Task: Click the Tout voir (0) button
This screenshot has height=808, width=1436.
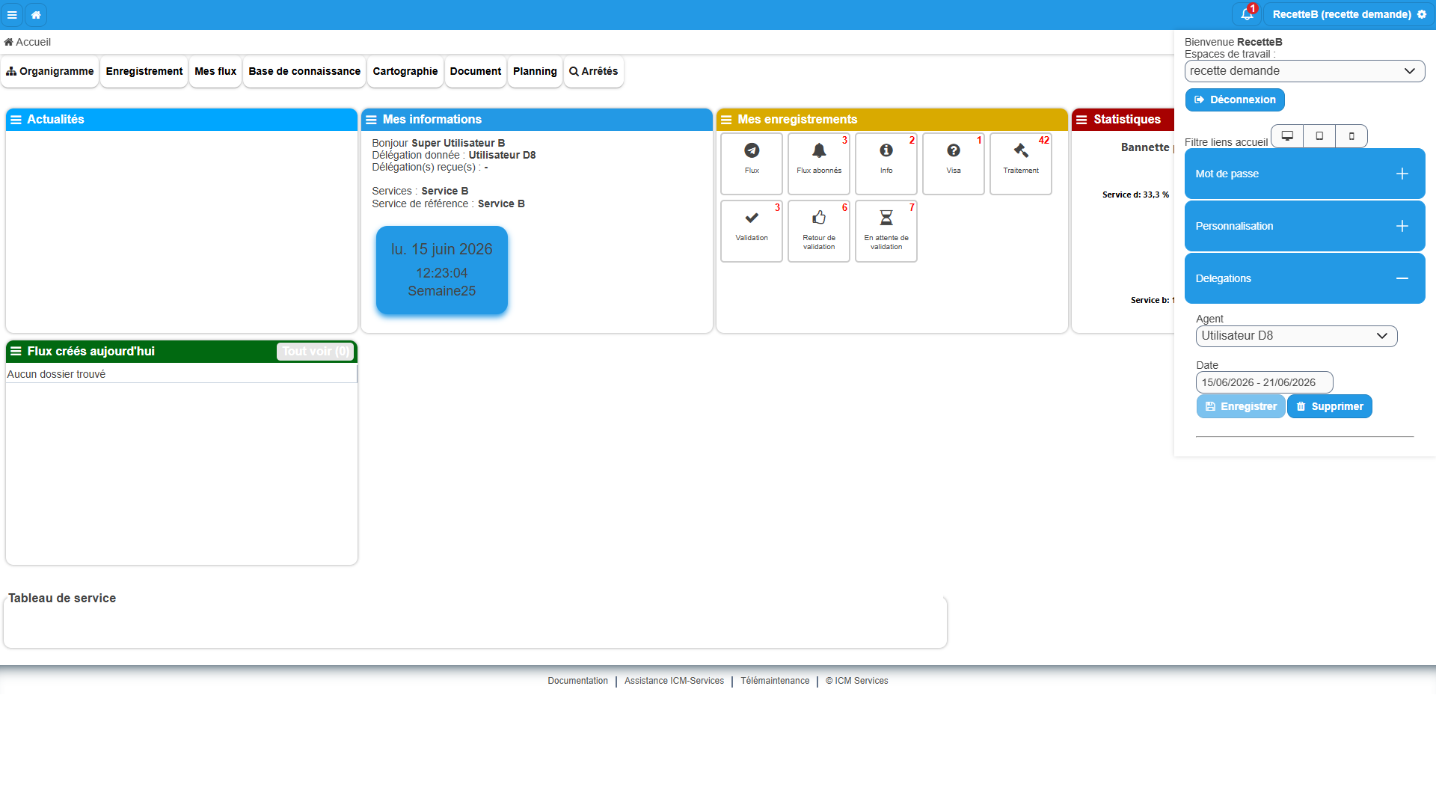Action: [x=316, y=351]
